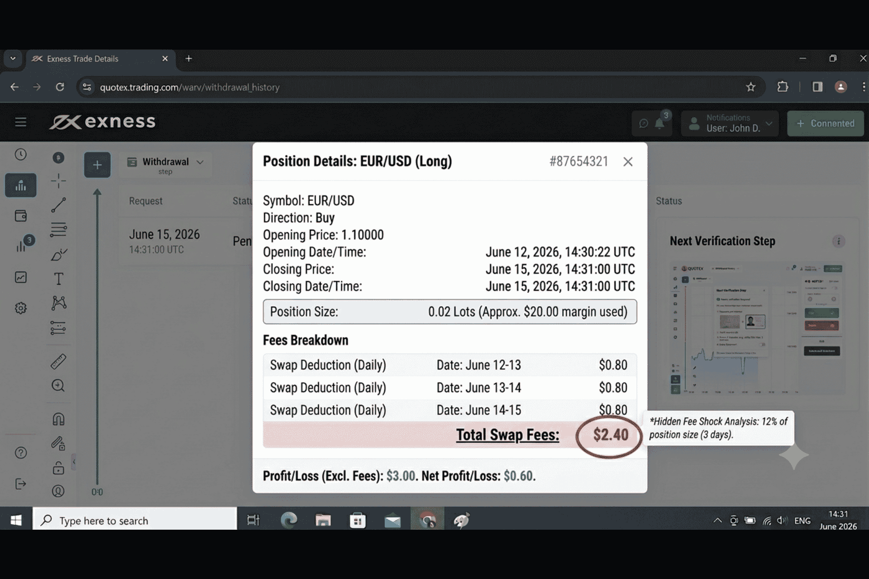Click the Exness logo
The image size is (869, 579).
tap(103, 122)
